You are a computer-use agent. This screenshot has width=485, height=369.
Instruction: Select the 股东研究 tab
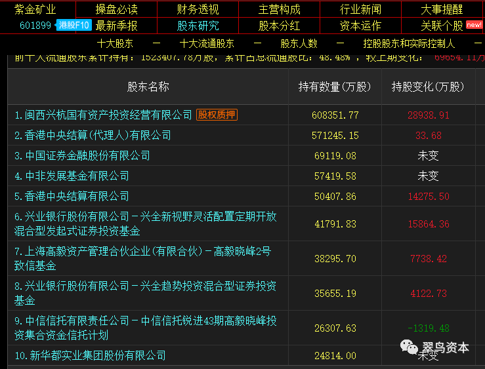(198, 26)
